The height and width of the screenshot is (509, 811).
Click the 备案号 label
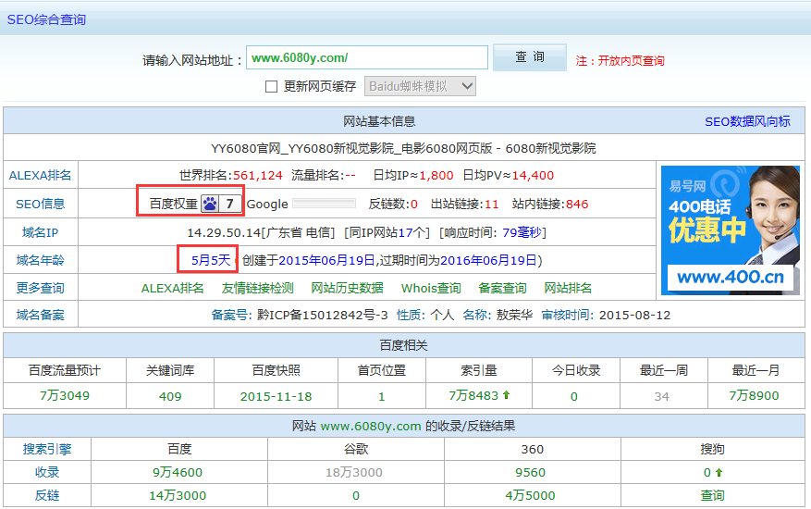coord(232,315)
